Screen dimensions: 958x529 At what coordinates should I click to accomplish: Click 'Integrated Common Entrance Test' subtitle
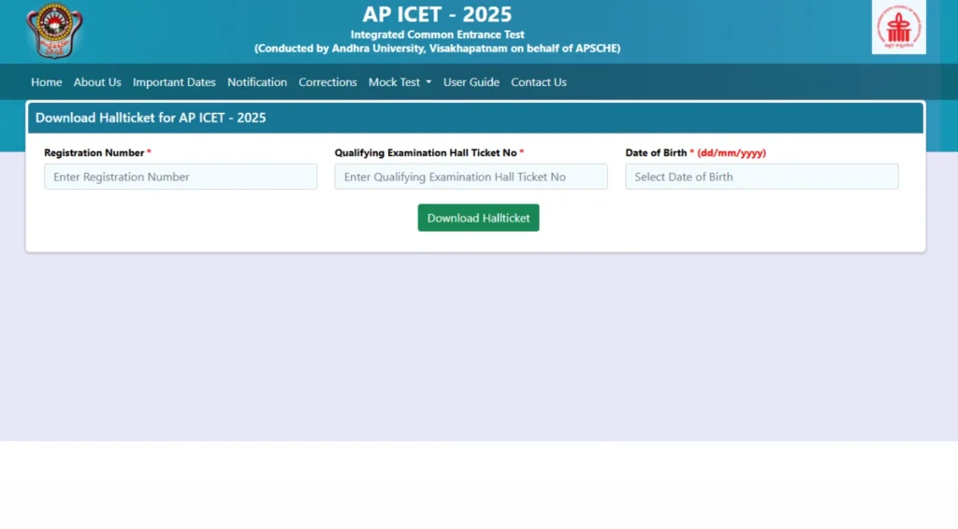pyautogui.click(x=438, y=35)
